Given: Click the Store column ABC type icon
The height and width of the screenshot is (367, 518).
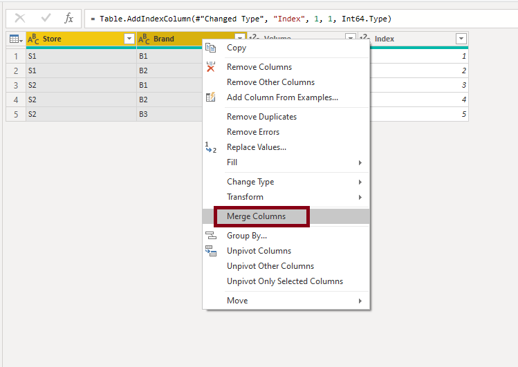Looking at the screenshot, I should point(33,39).
